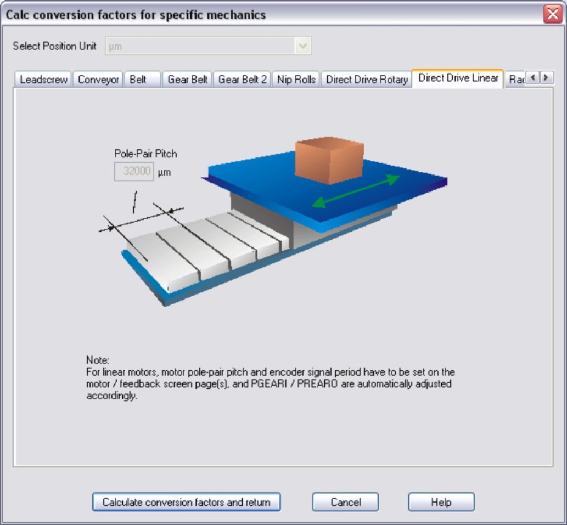This screenshot has height=525, width=567.
Task: Open the partially hidden Rac tab
Action: click(515, 80)
